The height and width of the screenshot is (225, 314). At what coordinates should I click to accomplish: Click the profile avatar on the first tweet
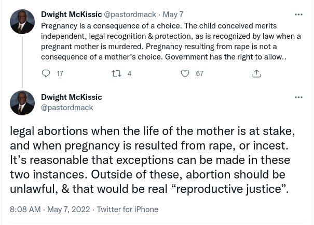coord(22,21)
